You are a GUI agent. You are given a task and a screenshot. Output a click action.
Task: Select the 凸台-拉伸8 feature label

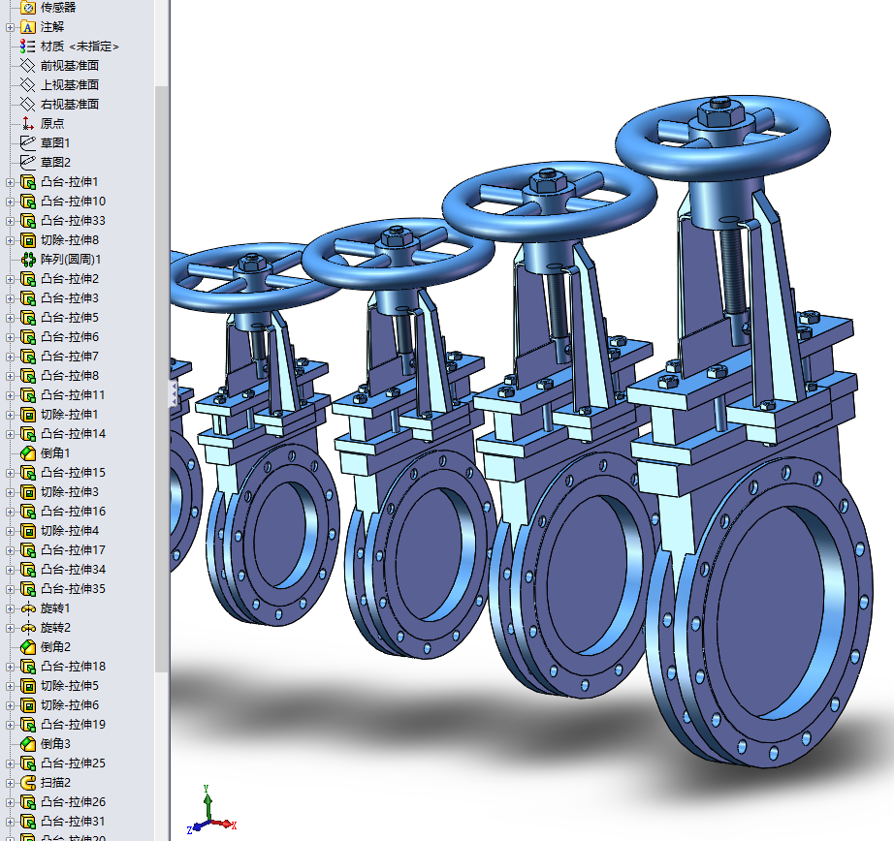(70, 376)
